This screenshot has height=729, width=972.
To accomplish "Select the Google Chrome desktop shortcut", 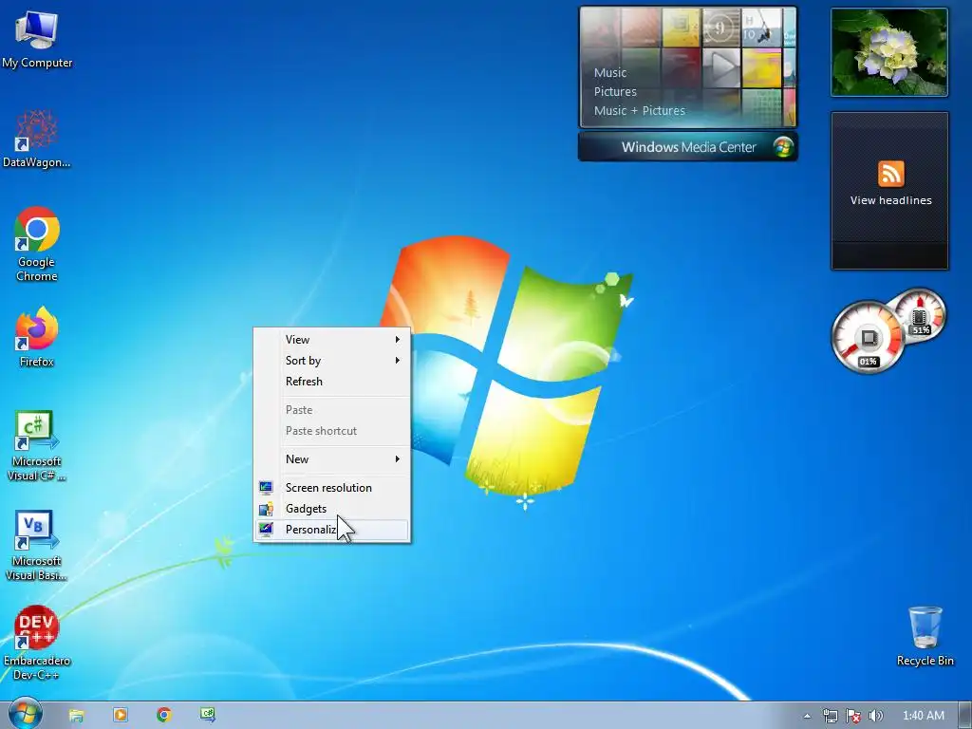I will coord(37,244).
